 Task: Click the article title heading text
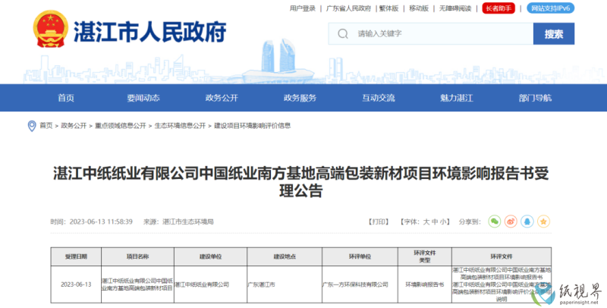pos(300,182)
